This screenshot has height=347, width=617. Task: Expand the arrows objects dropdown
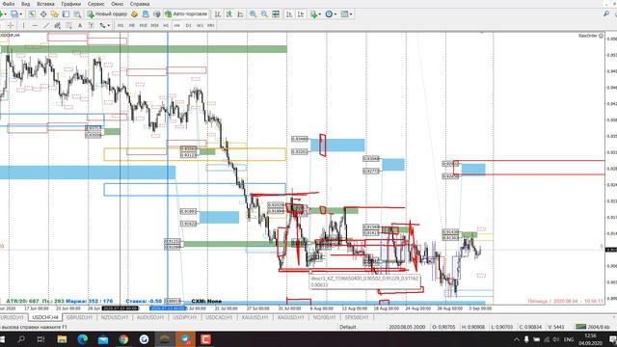point(109,25)
